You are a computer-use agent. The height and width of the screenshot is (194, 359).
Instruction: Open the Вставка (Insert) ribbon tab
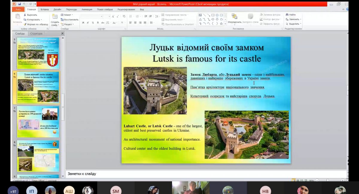pyautogui.click(x=45, y=9)
